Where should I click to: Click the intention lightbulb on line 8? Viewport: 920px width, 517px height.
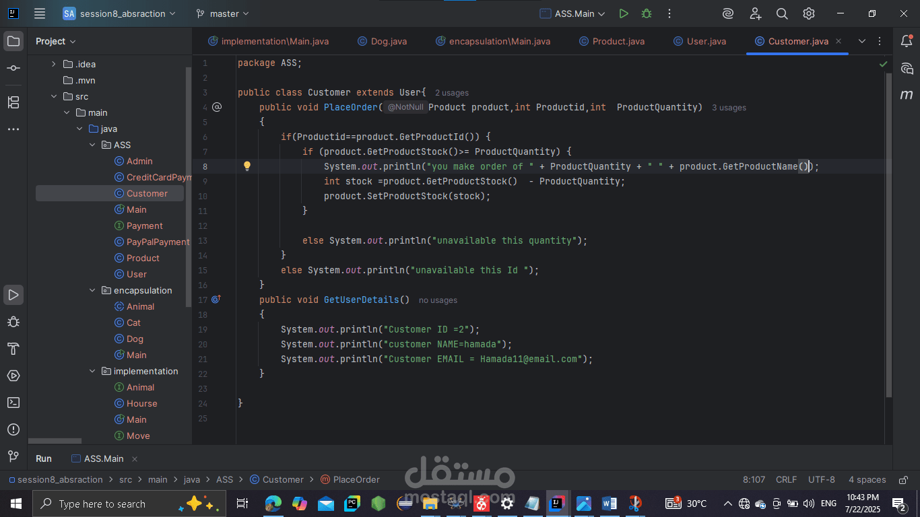(247, 166)
